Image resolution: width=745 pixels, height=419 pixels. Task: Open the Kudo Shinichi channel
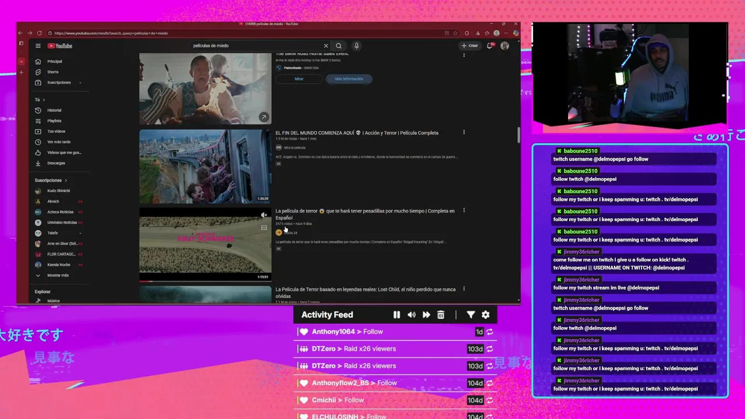(x=58, y=191)
